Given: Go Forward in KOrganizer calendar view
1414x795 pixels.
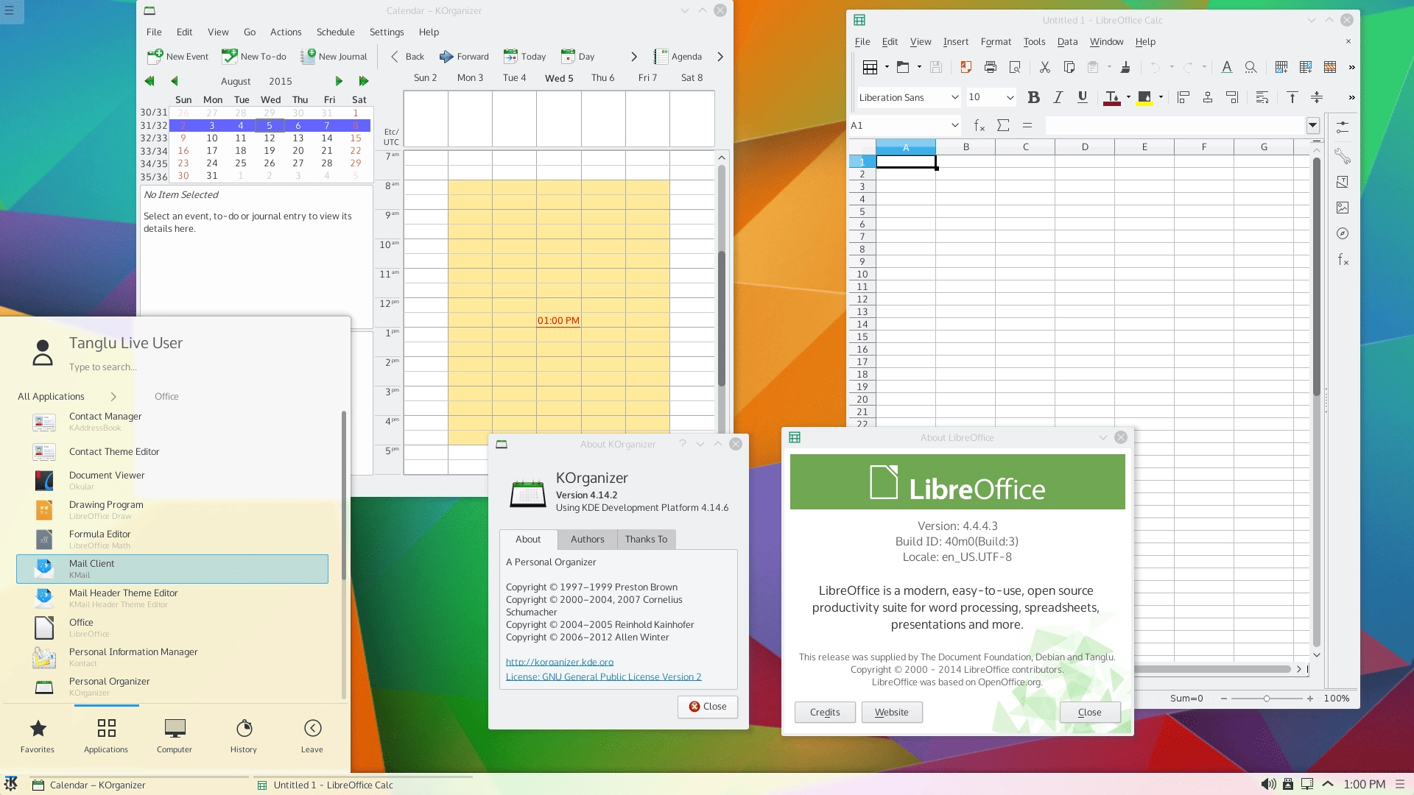Looking at the screenshot, I should [x=464, y=57].
